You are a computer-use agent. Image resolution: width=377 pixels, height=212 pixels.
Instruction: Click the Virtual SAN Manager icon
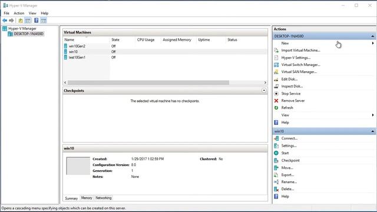point(276,72)
